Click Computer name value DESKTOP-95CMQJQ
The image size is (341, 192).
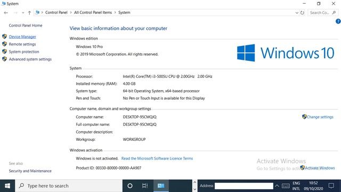140,117
